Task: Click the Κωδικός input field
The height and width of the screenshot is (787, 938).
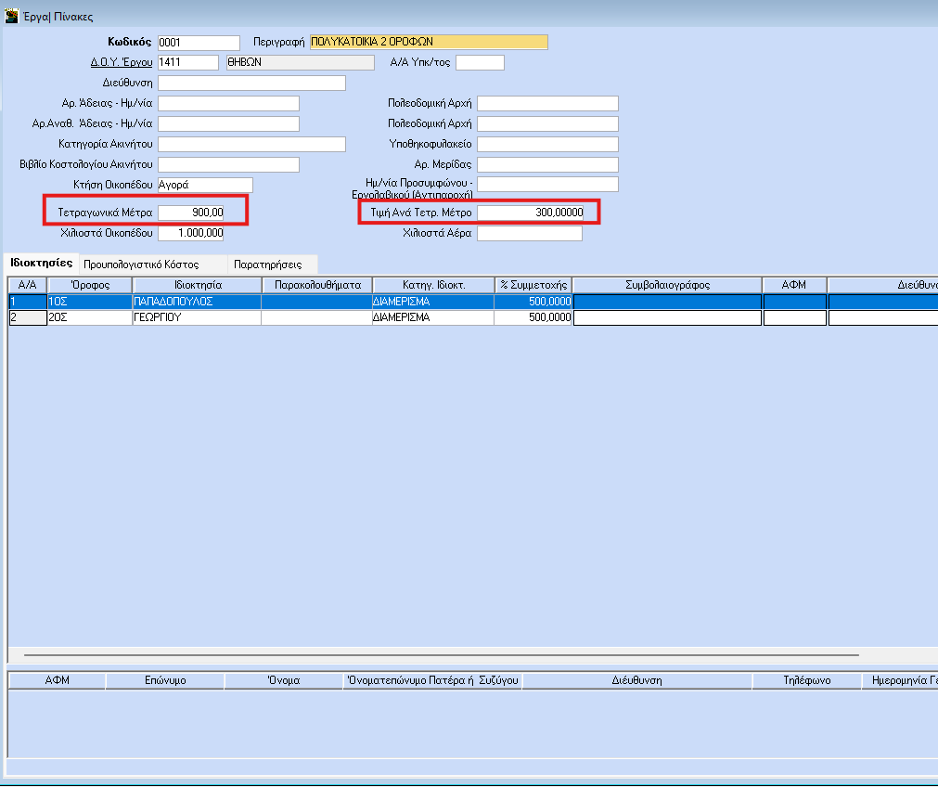Action: tap(199, 43)
